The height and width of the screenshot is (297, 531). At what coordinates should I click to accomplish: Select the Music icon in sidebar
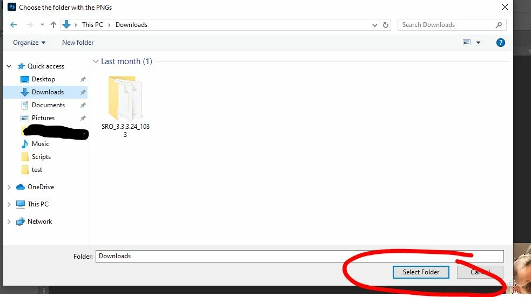pyautogui.click(x=25, y=144)
